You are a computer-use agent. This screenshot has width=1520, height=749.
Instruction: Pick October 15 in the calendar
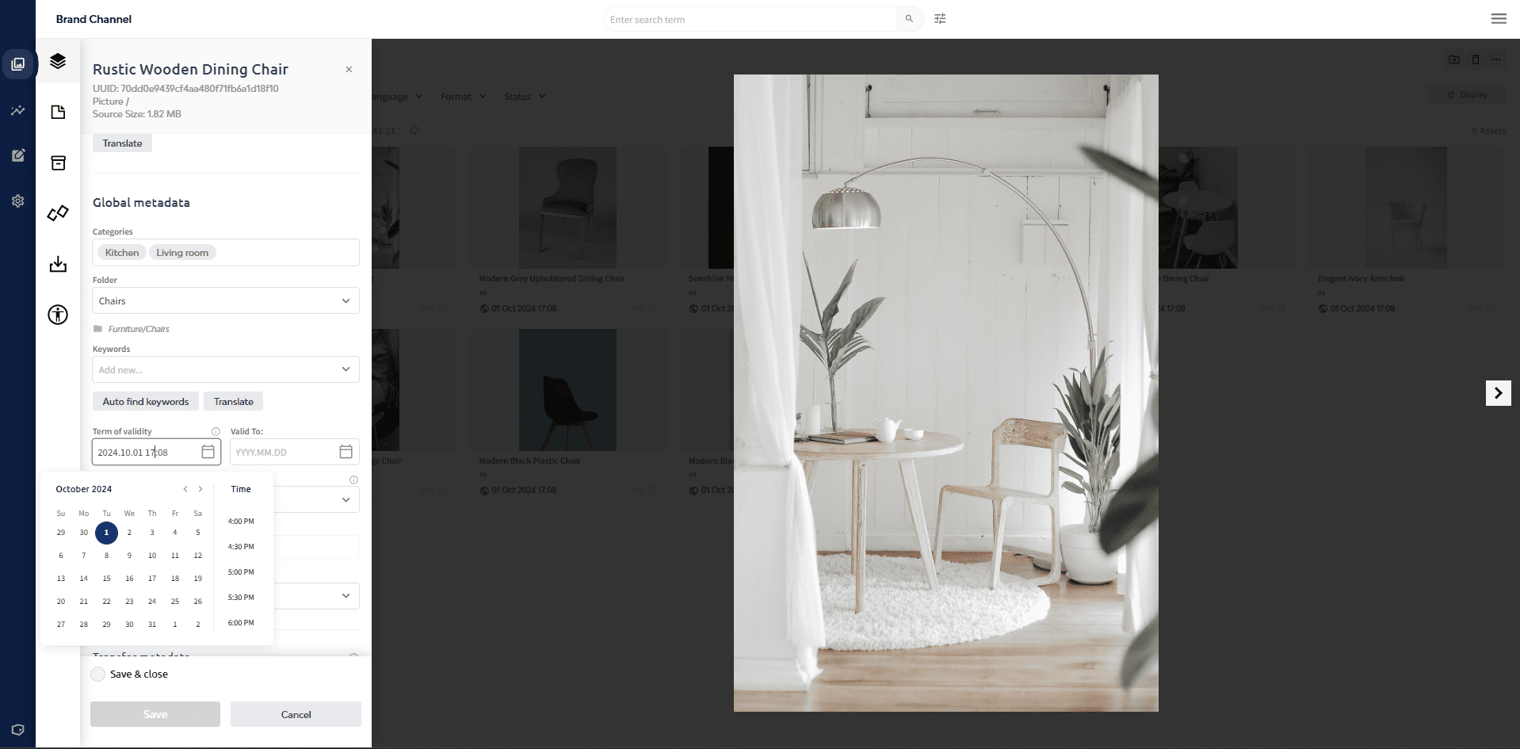tap(106, 579)
